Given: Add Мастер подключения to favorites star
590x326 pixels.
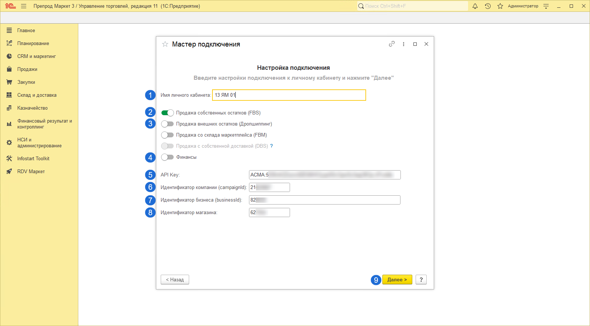Looking at the screenshot, I should [165, 44].
